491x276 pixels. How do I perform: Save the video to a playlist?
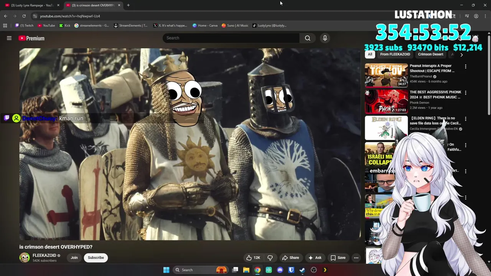coord(338,258)
